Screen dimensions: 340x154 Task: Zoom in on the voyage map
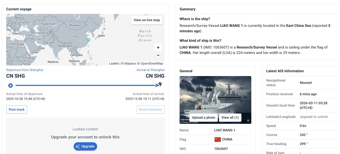(x=158, y=48)
